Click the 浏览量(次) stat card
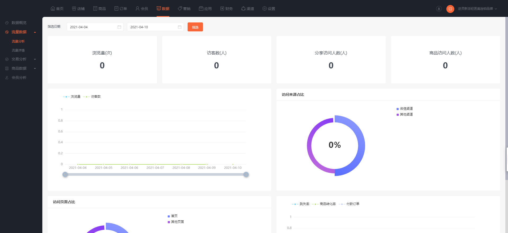508x233 pixels. 102,60
